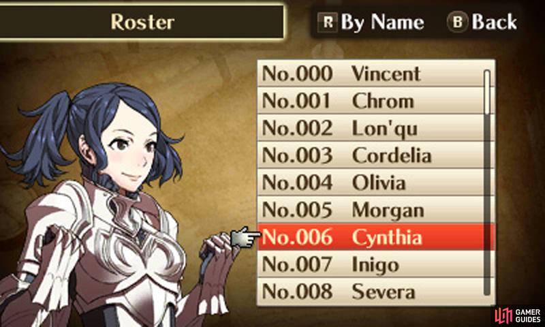Click the R button icon

point(328,22)
